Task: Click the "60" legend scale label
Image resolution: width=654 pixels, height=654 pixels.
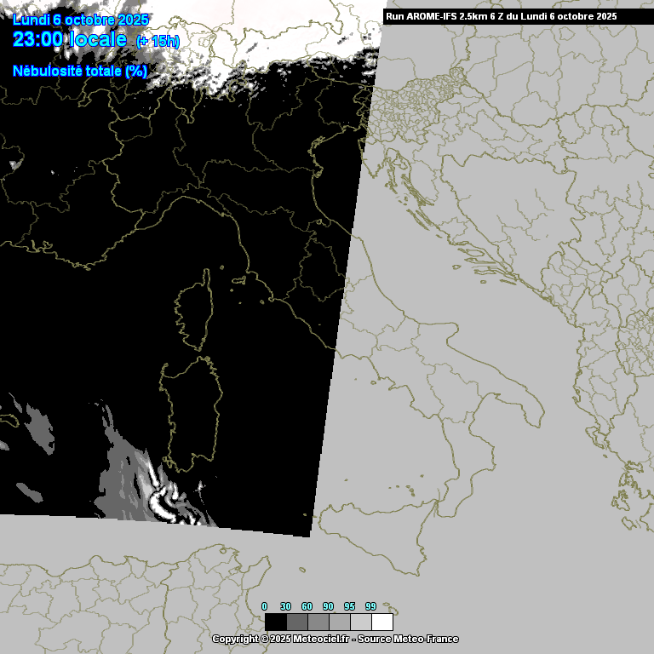Action: pos(307,606)
